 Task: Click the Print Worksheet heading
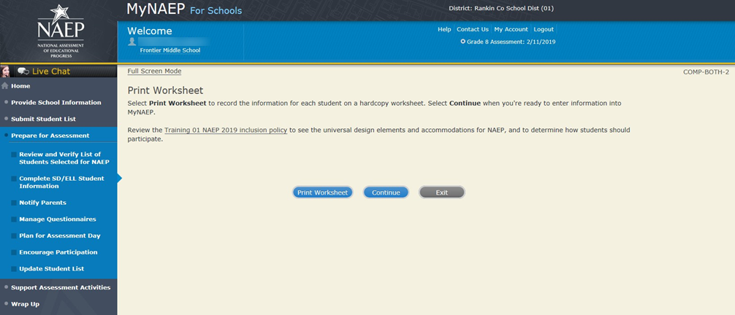coord(165,91)
